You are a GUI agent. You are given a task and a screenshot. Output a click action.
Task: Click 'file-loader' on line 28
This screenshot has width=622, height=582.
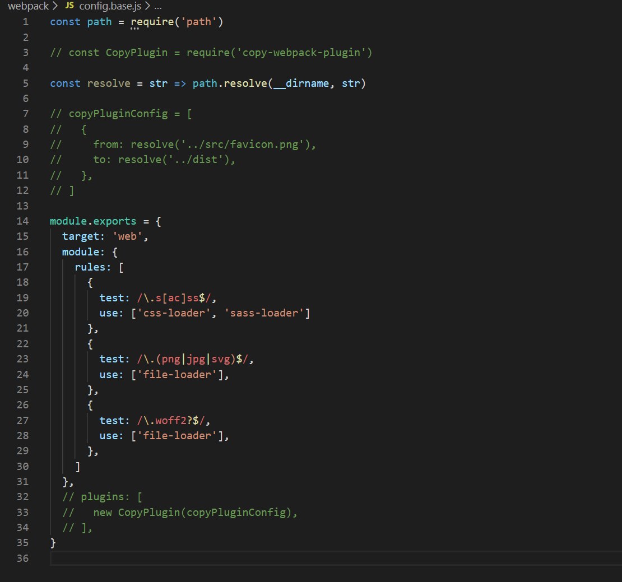click(x=177, y=436)
